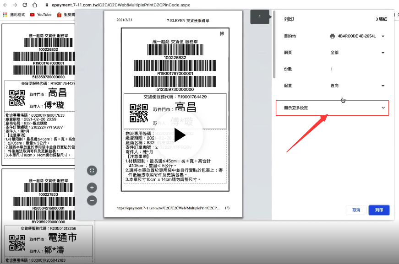Select page 1 preview indicator
Viewport: 399px width, 264px height.
(260, 17)
